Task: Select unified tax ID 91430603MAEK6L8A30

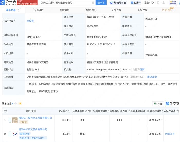Action: (x=158, y=37)
